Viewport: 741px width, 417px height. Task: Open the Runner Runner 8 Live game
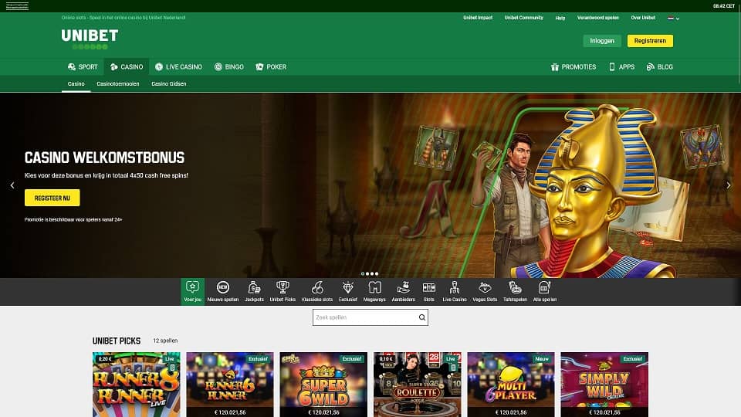click(136, 385)
